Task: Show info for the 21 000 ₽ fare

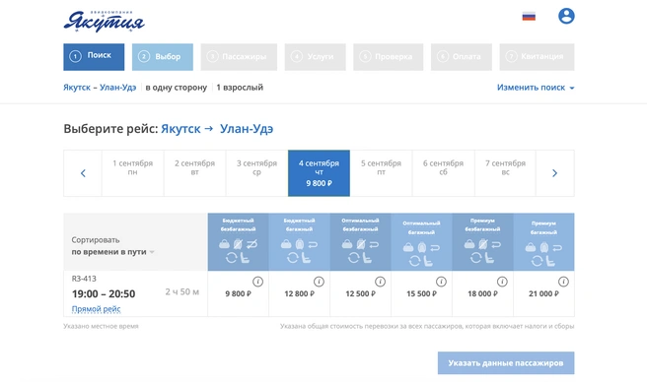Action: click(563, 282)
